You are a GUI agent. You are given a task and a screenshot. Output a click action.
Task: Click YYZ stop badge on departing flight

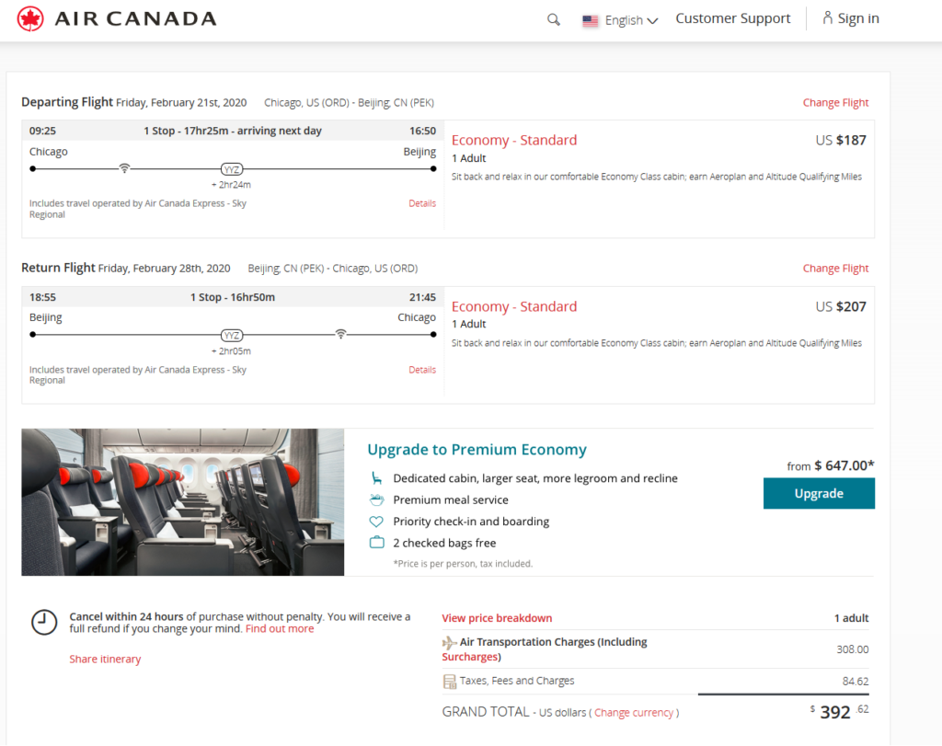pos(232,169)
